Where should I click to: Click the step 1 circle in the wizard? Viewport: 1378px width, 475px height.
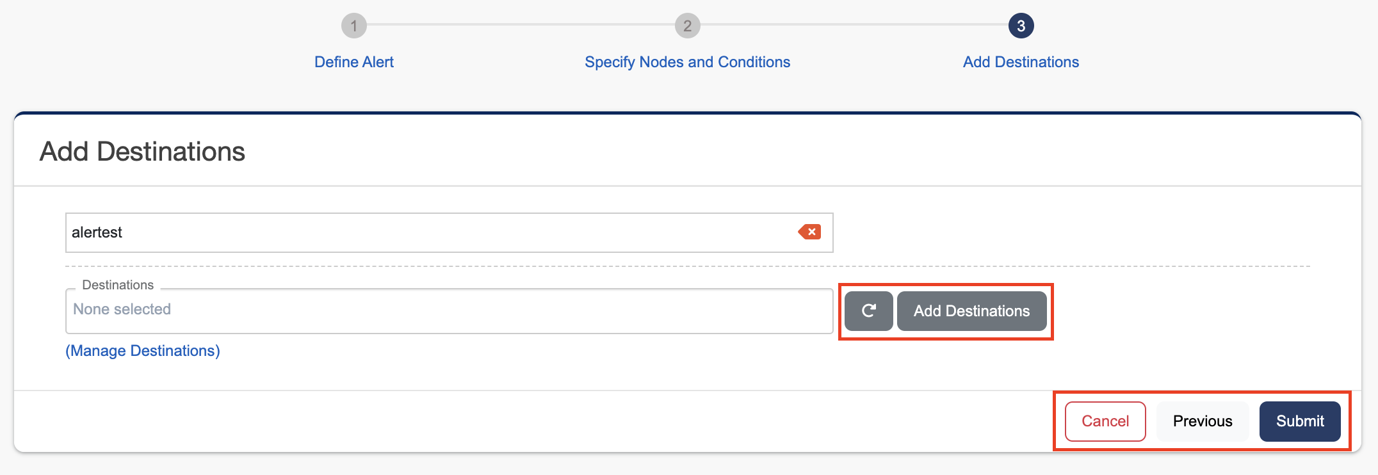click(353, 26)
